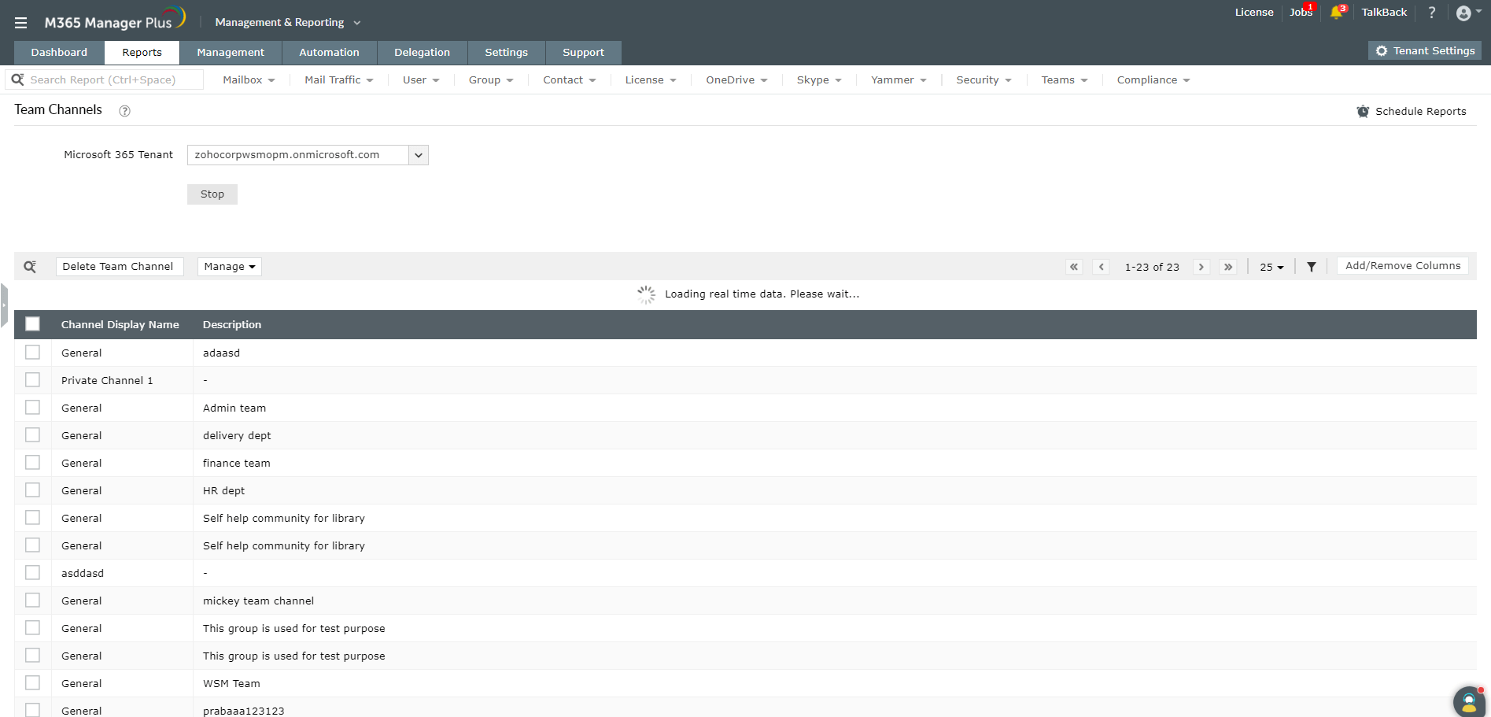1491x717 pixels.
Task: Open the Delegation tab
Action: click(x=422, y=53)
